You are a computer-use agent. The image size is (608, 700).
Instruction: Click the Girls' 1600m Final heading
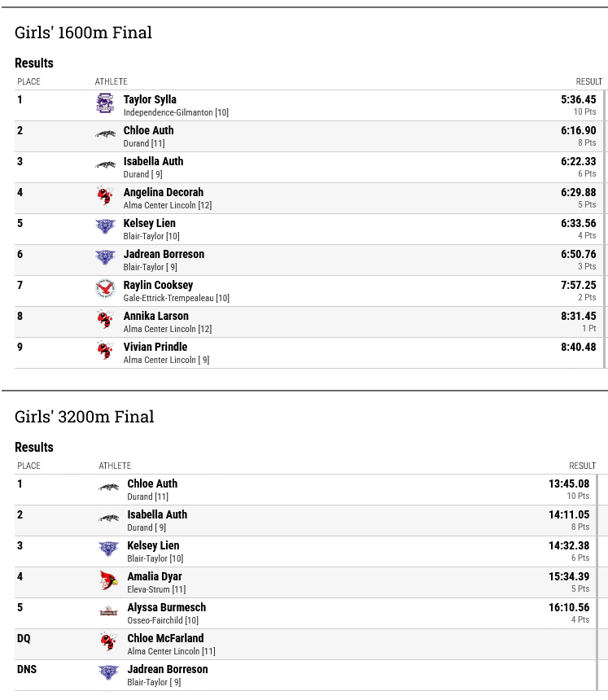(84, 33)
